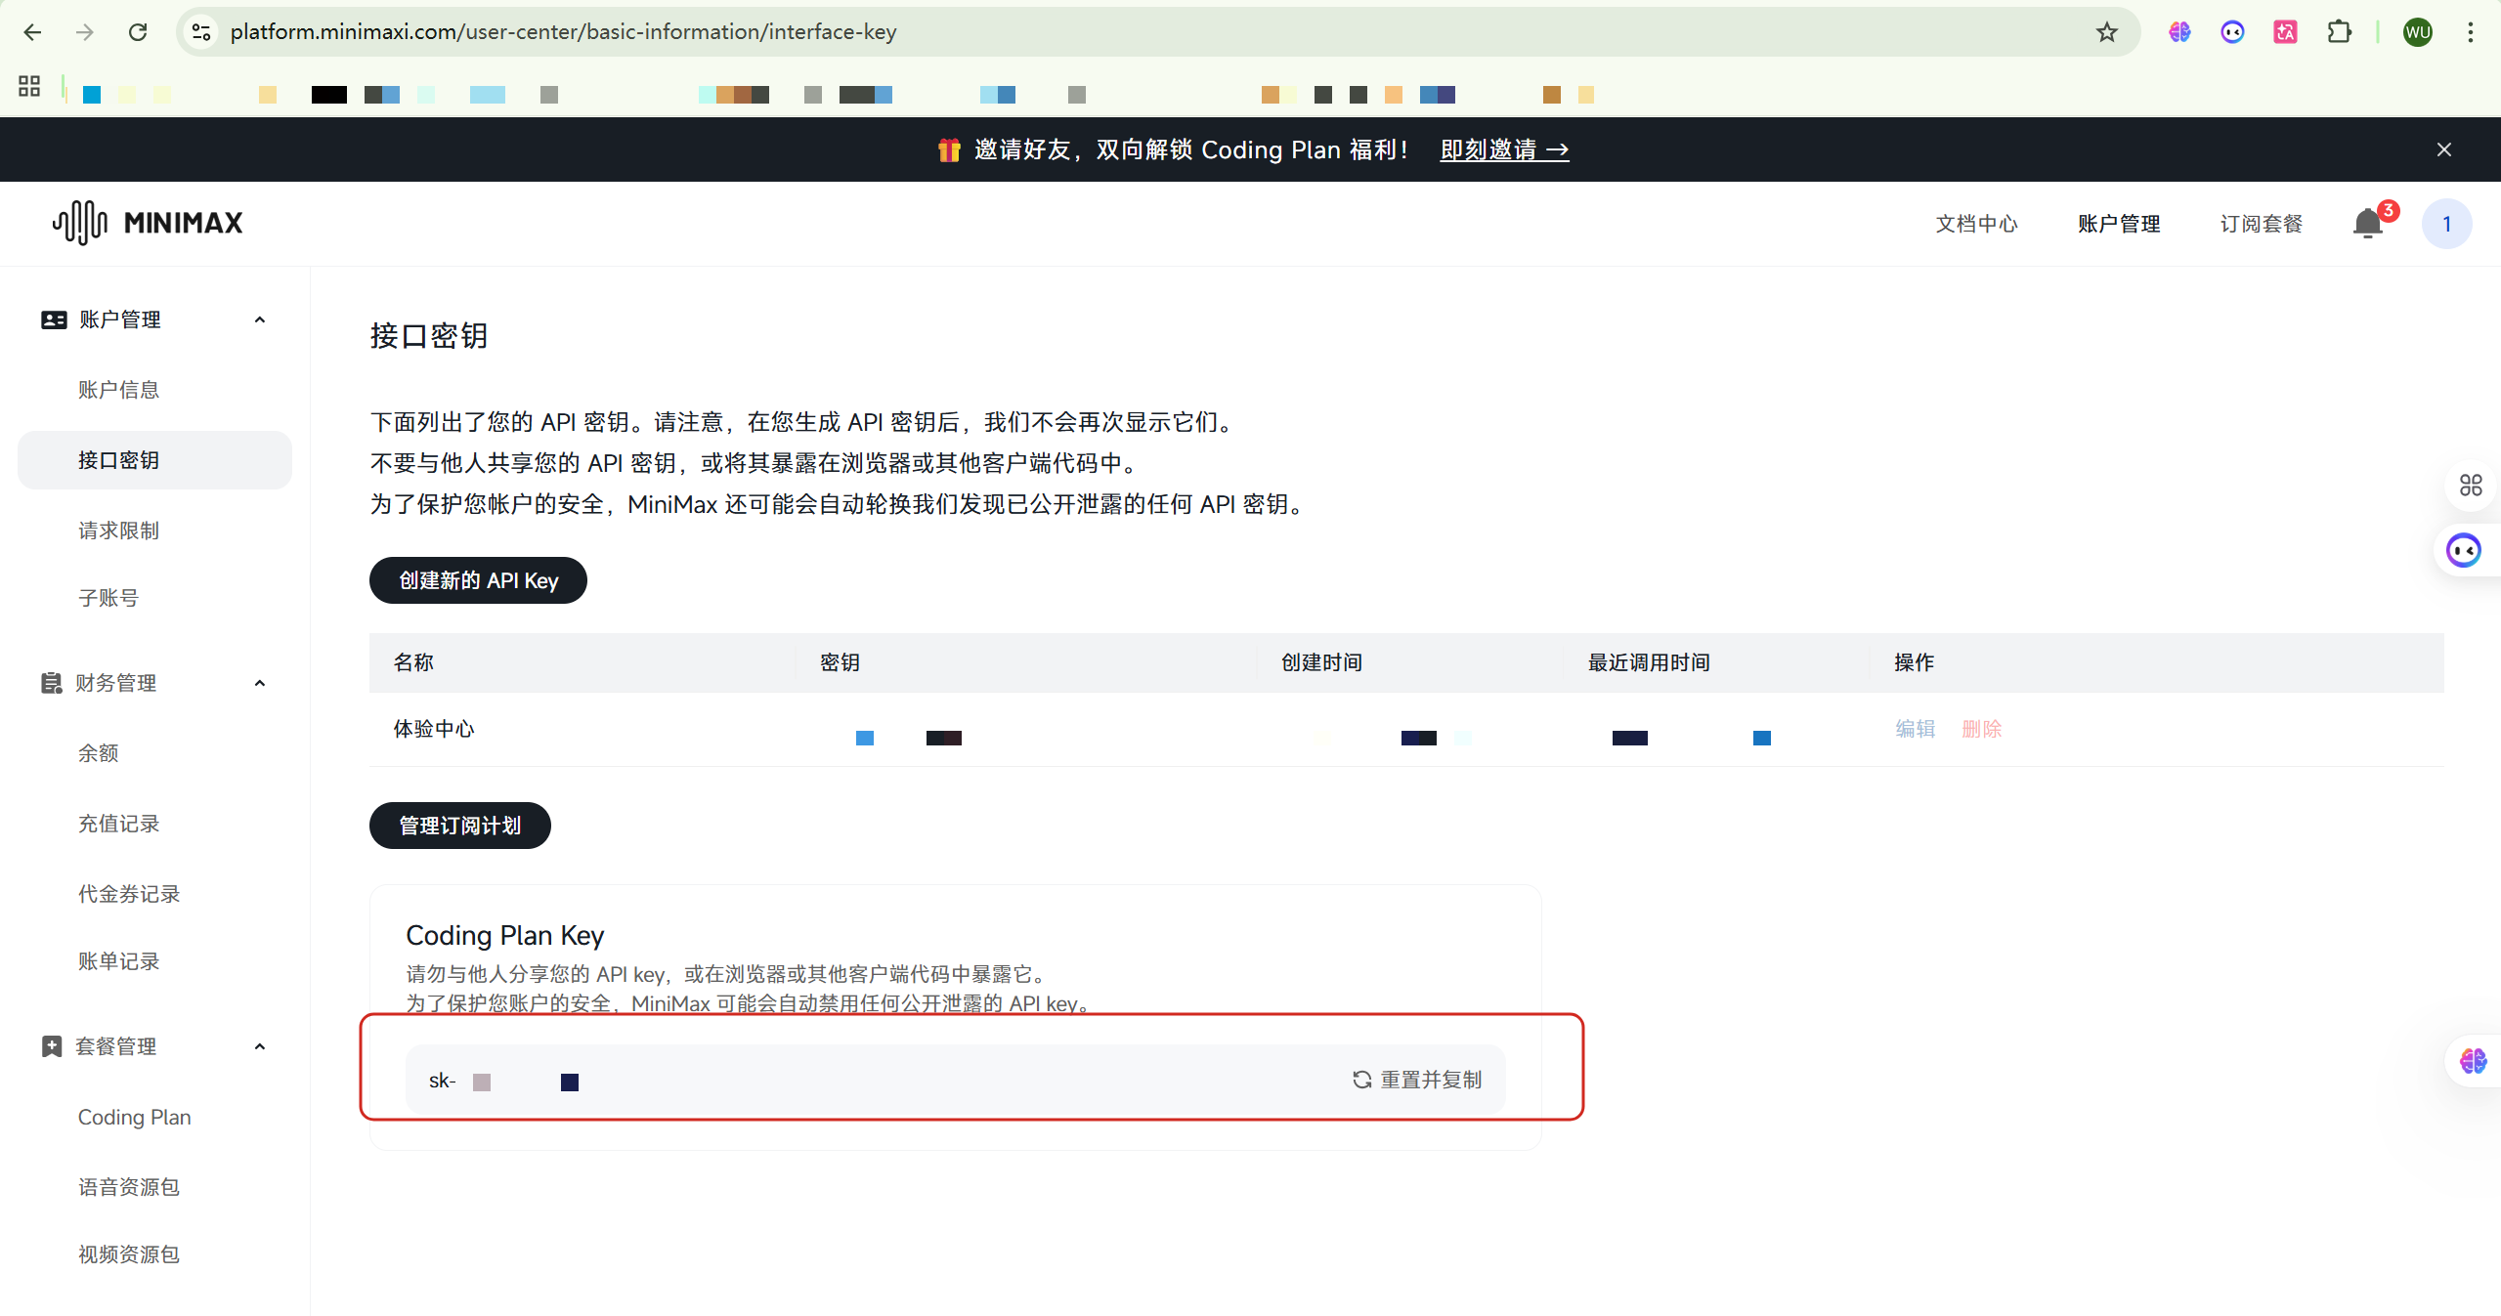The image size is (2501, 1316).
Task: Click 重置并复制 for Coding Plan Key
Action: (x=1417, y=1080)
